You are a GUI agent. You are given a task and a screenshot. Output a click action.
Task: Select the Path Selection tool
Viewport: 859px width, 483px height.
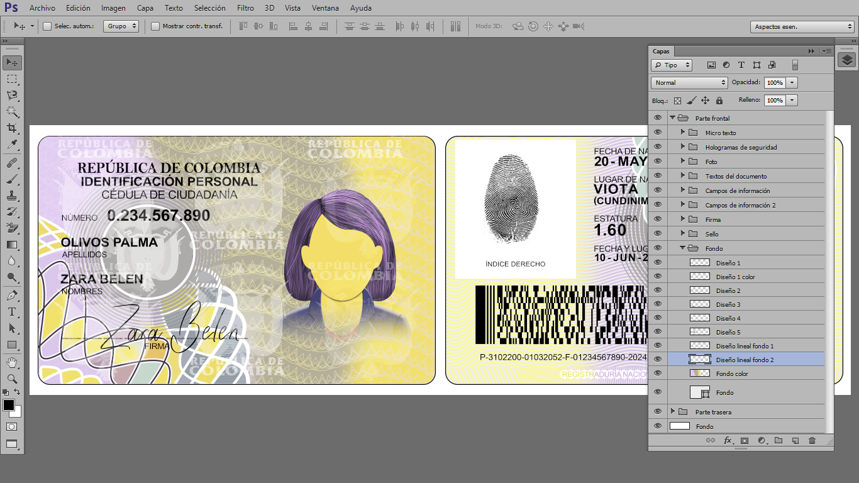[12, 328]
